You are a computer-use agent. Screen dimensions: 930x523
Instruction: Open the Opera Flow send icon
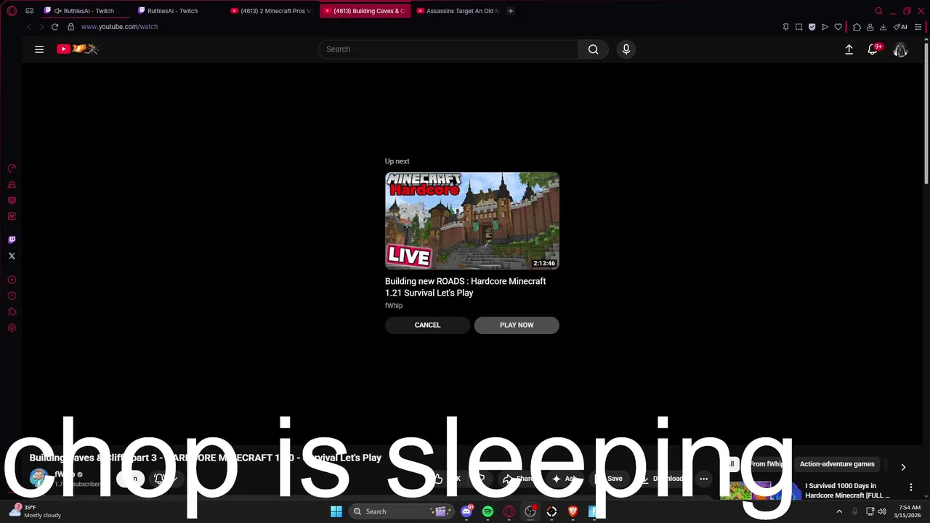tap(825, 27)
